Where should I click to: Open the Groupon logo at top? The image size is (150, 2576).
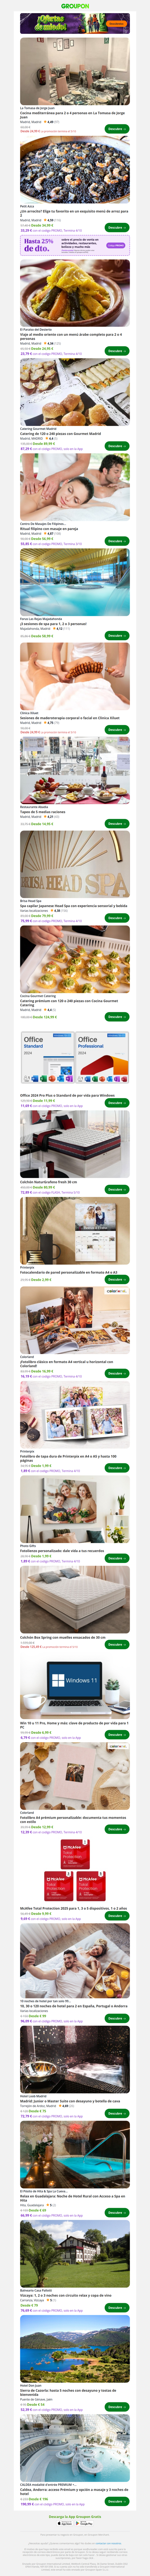[x=75, y=5]
